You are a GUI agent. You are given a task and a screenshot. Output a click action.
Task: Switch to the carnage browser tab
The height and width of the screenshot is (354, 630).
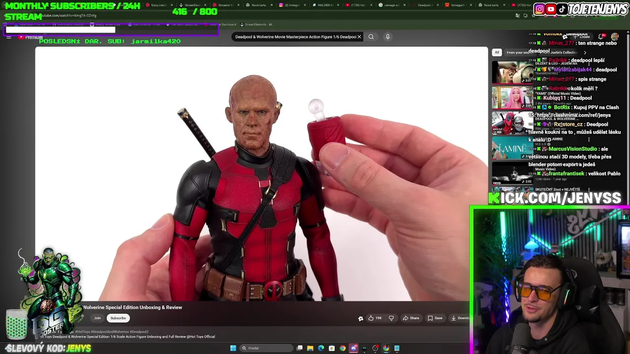[x=391, y=5]
